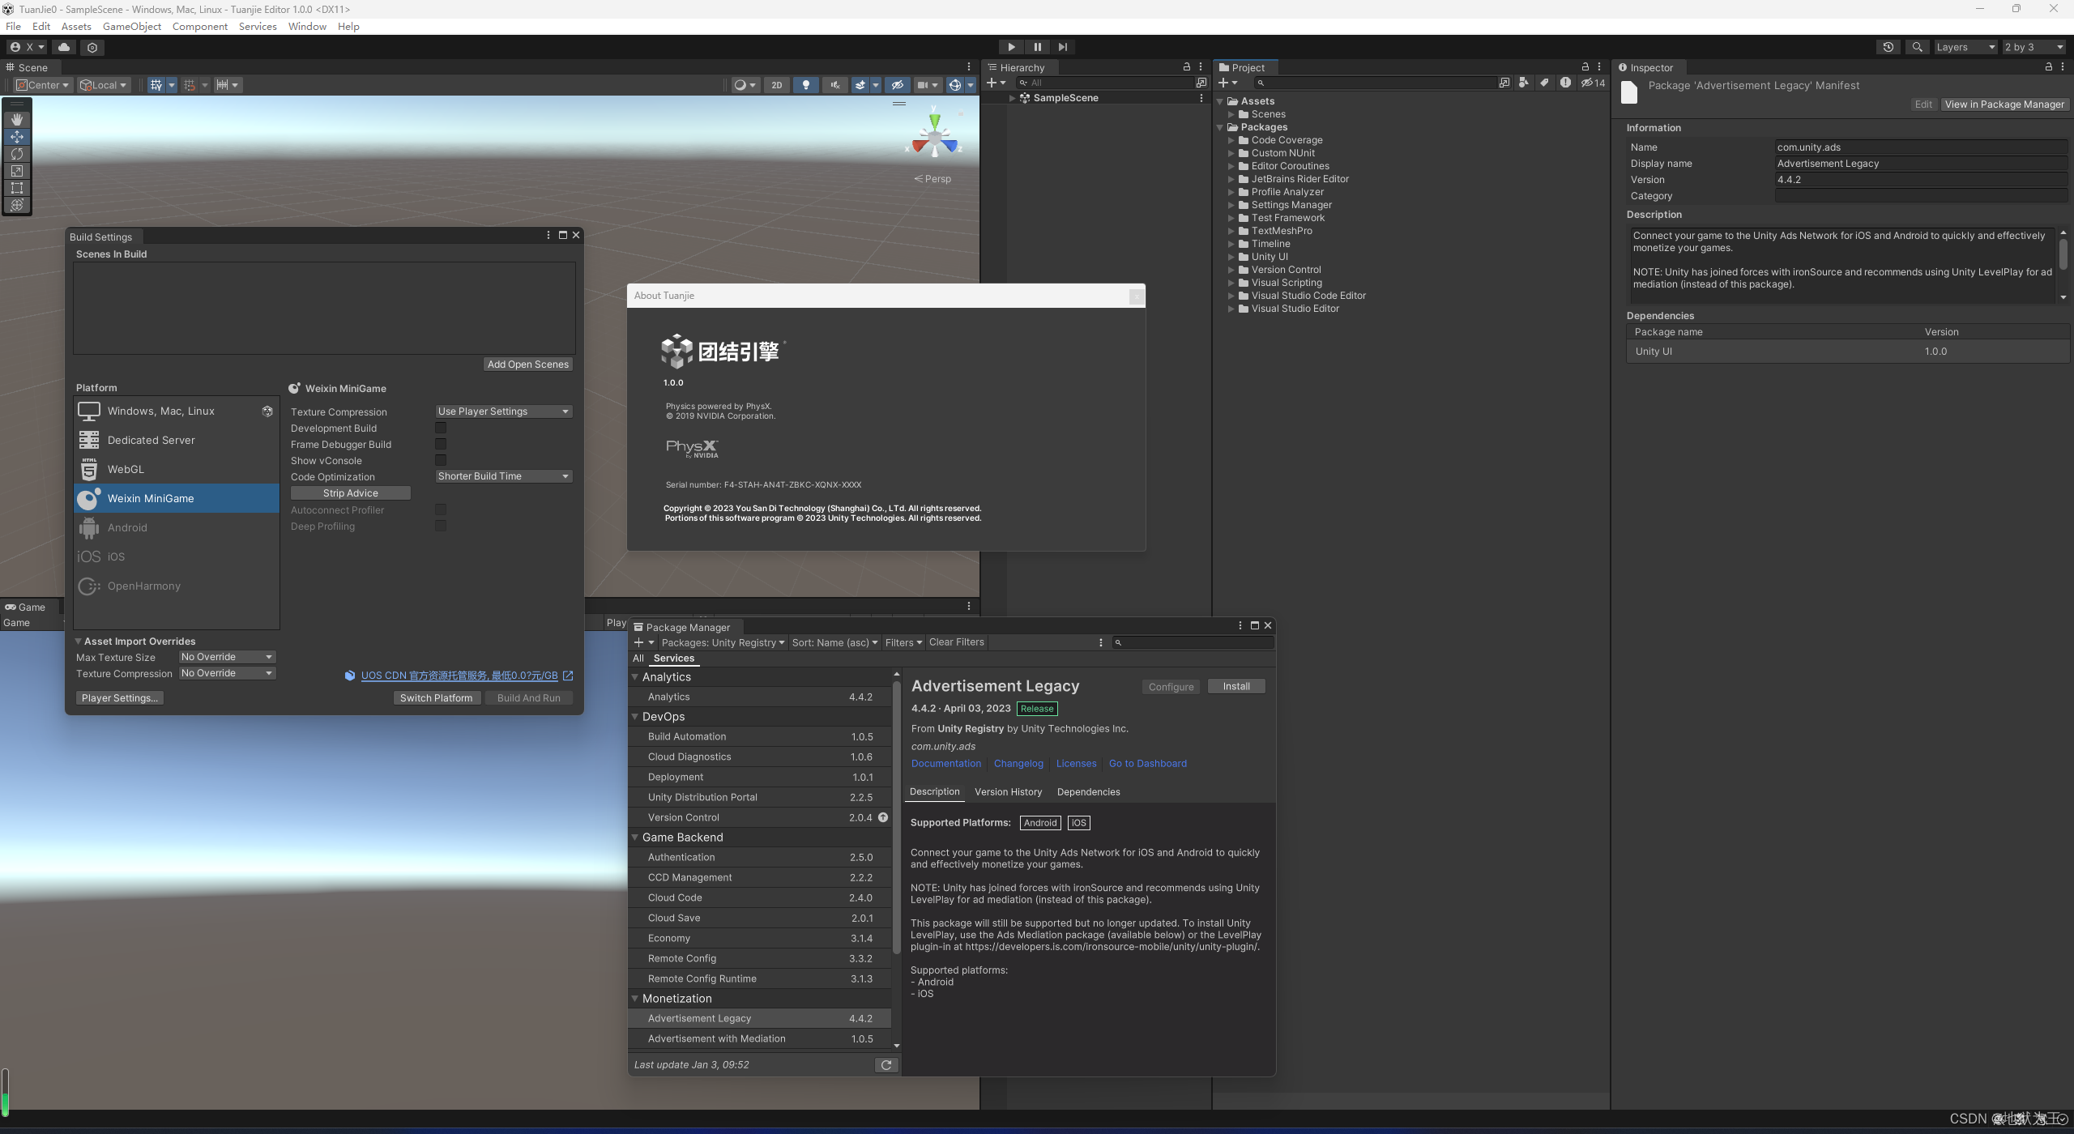
Task: Toggle scene visibility hidden-eye icon
Action: pos(897,85)
